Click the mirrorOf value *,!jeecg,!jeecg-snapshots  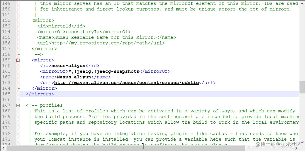pos(104,71)
